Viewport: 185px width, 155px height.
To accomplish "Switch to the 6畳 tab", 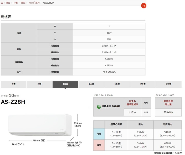I will pyautogui.click(x=14, y=84).
